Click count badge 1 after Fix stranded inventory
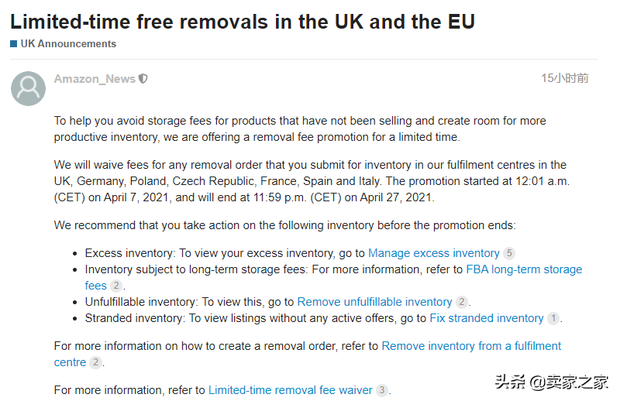This screenshot has width=620, height=401. 553,318
